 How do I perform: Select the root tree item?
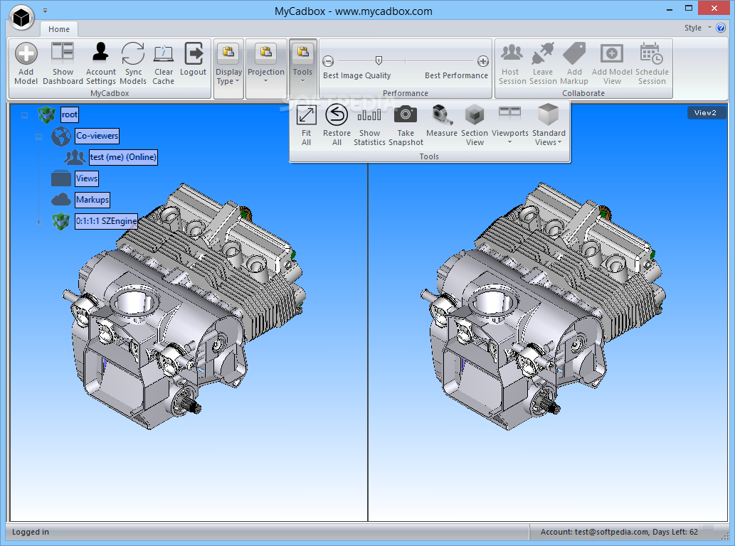[x=70, y=114]
